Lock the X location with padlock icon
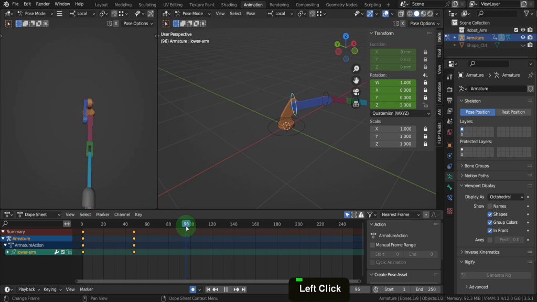The height and width of the screenshot is (302, 537). pyautogui.click(x=425, y=52)
